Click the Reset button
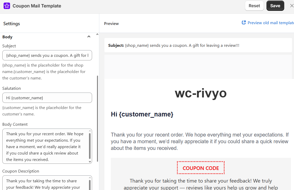The image size is (294, 190). (254, 6)
